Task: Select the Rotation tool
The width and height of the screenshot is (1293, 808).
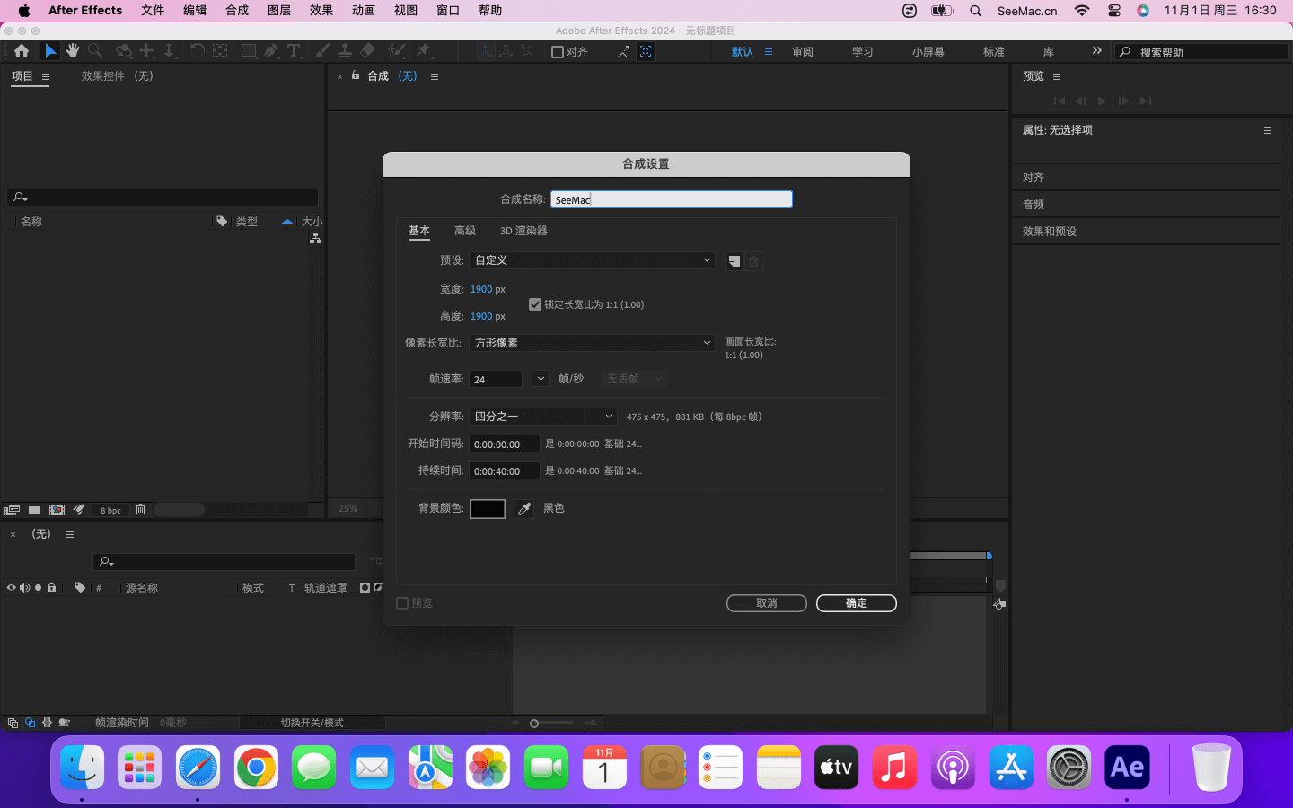Action: (x=197, y=51)
